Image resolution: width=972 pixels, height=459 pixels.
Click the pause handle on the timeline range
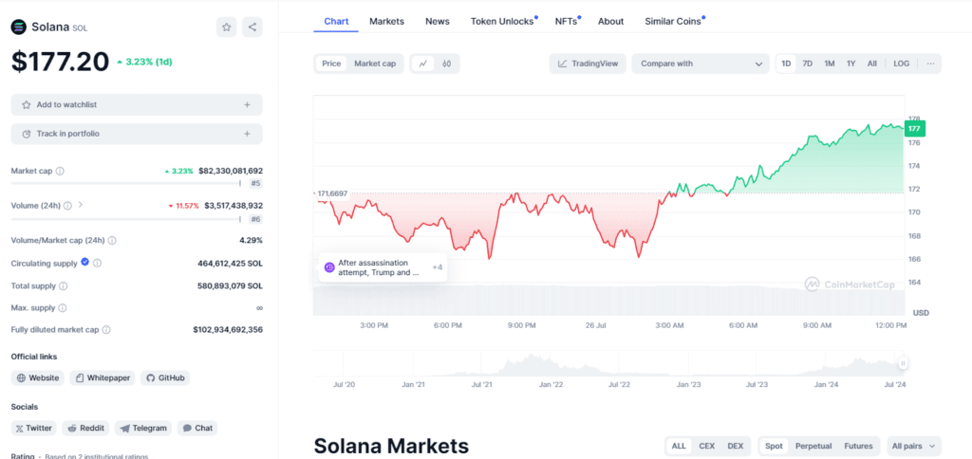904,363
